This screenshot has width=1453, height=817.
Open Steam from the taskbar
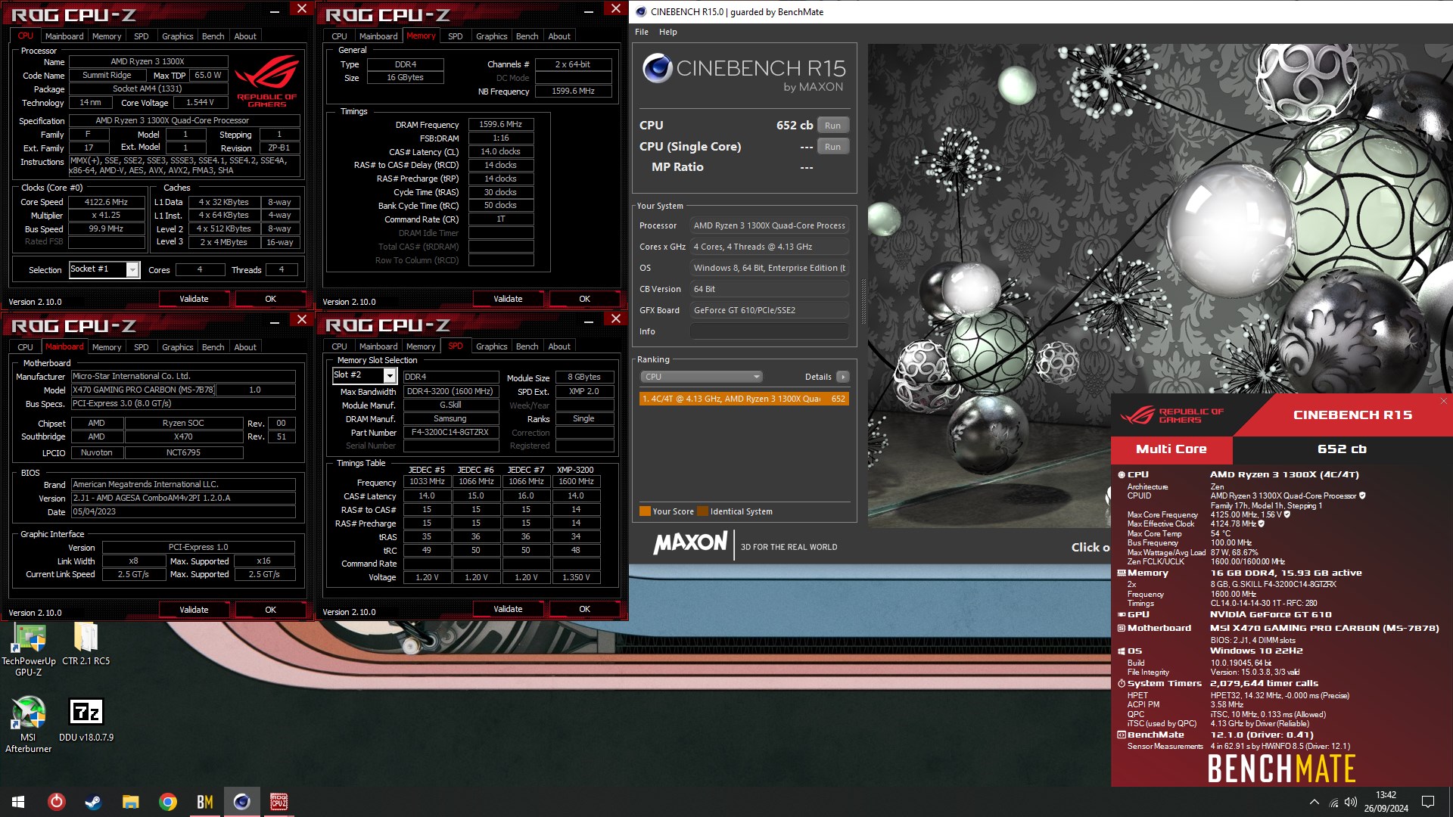coord(93,802)
